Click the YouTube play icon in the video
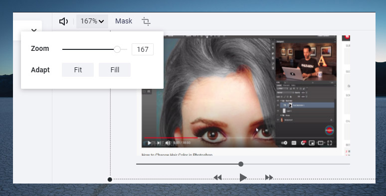The image size is (386, 196). [x=149, y=143]
